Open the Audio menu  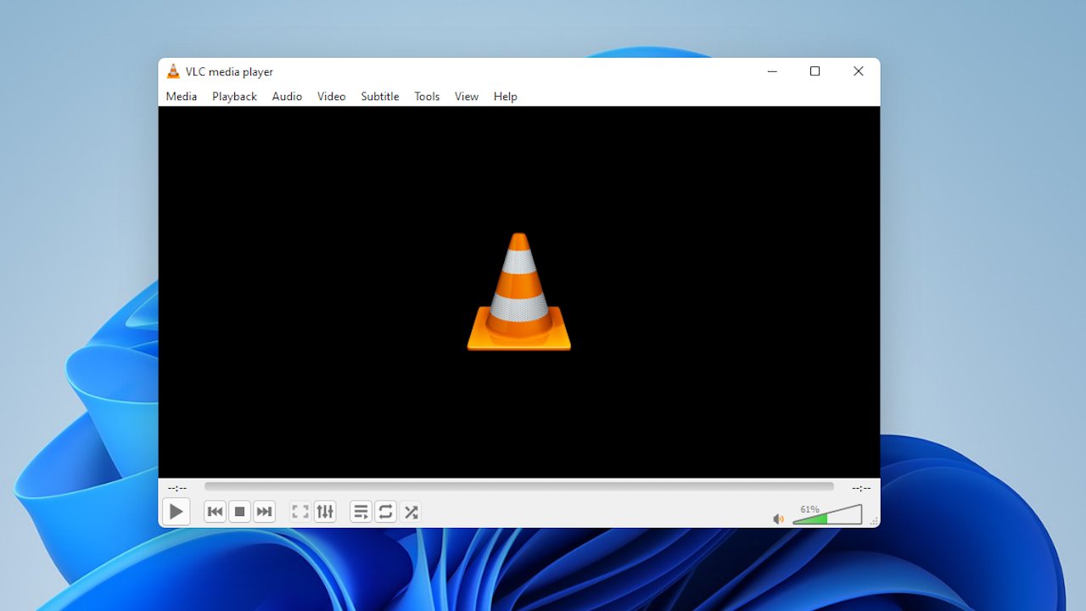pyautogui.click(x=287, y=96)
